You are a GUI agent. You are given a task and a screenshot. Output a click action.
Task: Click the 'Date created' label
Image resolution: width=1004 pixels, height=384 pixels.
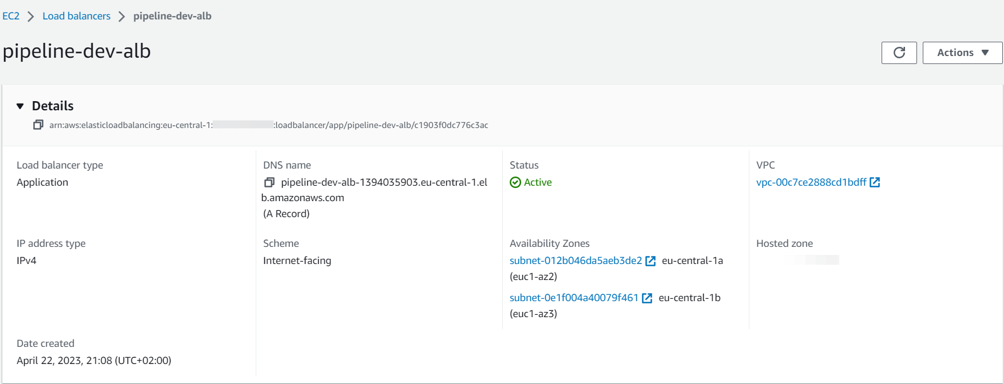click(x=45, y=343)
